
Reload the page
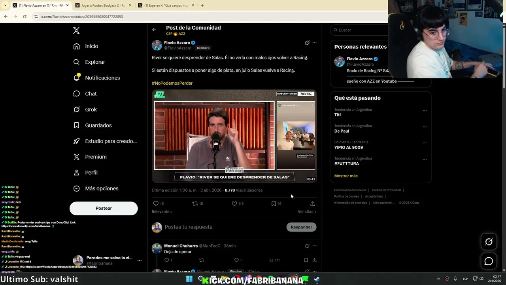click(25, 17)
